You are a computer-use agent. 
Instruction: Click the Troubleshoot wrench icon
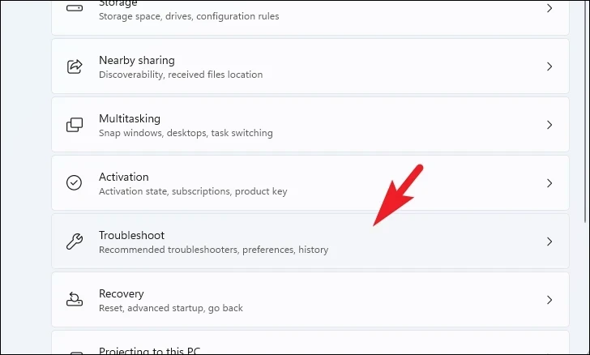click(74, 242)
